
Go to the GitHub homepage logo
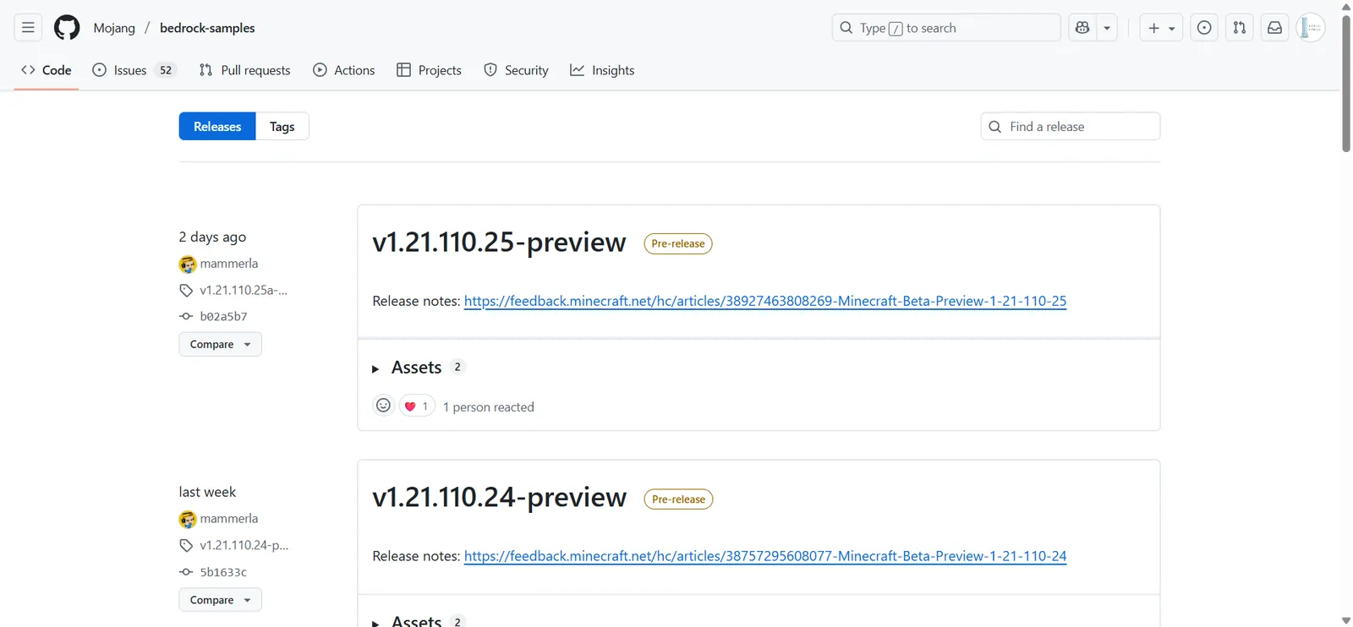[x=67, y=28]
